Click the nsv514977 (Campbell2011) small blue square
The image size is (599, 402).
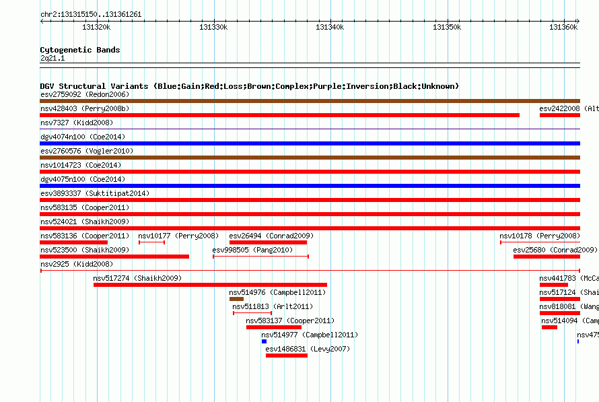(x=264, y=341)
